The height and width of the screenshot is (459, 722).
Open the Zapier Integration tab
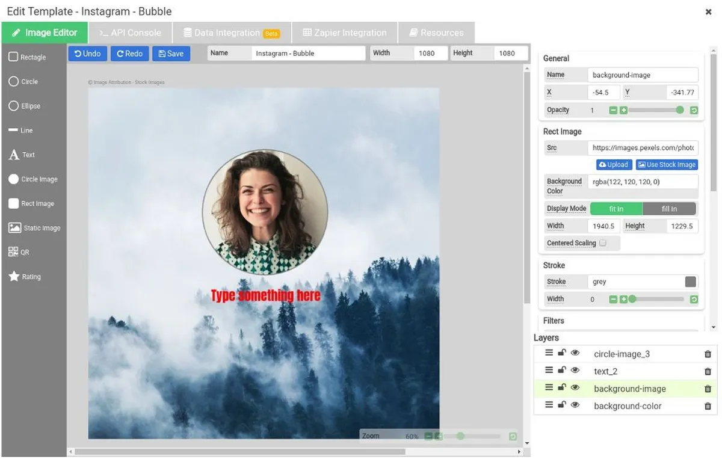[344, 32]
